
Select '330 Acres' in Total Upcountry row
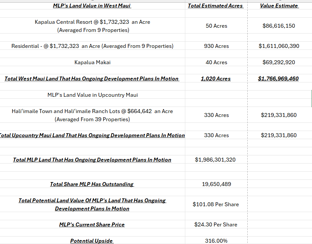coord(216,135)
